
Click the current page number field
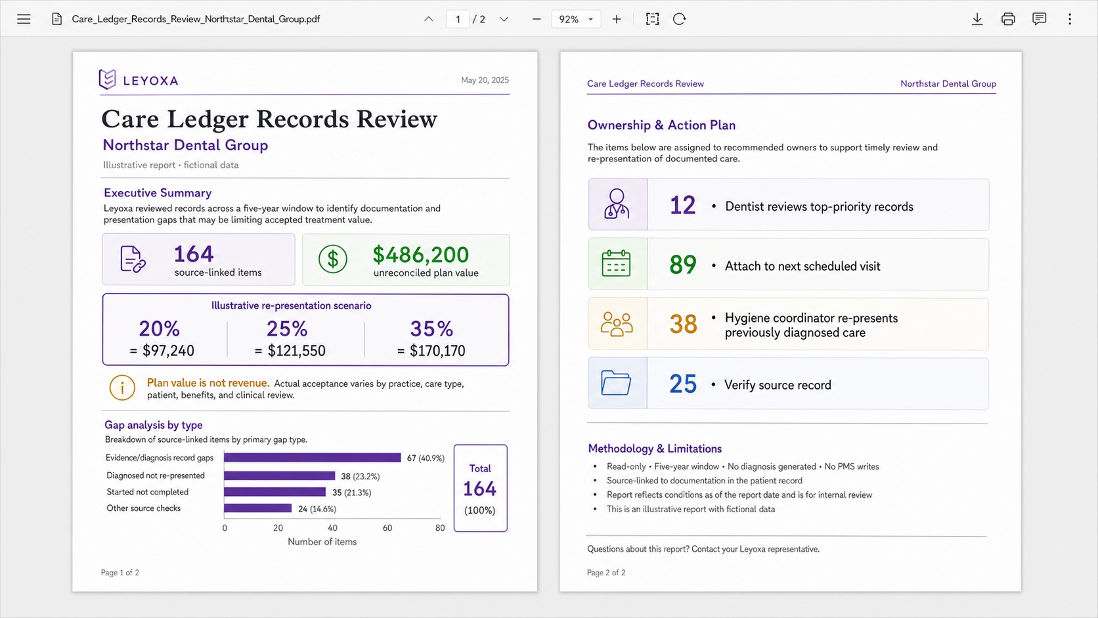[458, 19]
